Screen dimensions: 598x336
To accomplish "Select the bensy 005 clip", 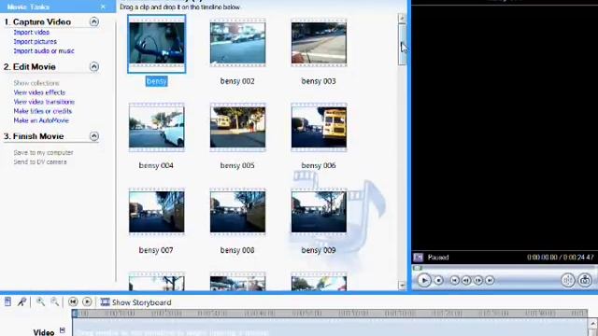I will click(x=237, y=127).
